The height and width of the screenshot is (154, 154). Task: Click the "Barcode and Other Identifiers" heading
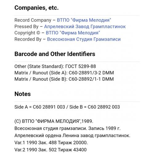55,54
